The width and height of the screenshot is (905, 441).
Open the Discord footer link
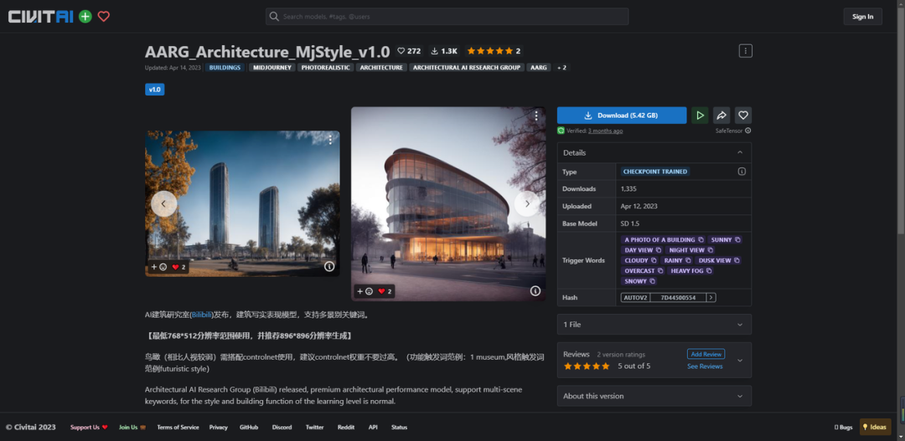click(x=282, y=427)
